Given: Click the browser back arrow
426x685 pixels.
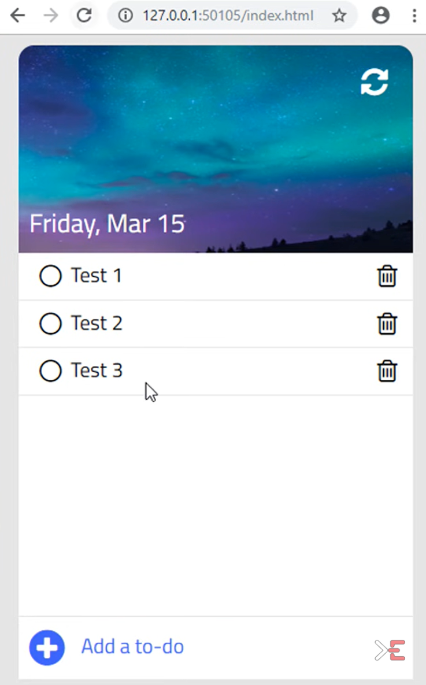Looking at the screenshot, I should click(x=18, y=16).
